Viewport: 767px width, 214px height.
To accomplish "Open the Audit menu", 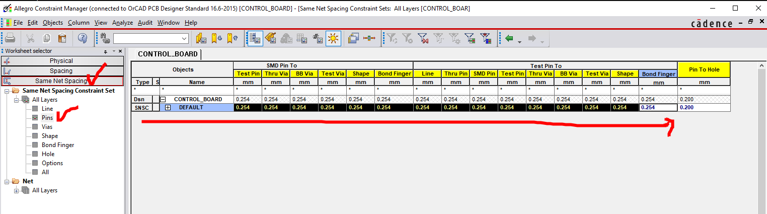I will click(145, 23).
